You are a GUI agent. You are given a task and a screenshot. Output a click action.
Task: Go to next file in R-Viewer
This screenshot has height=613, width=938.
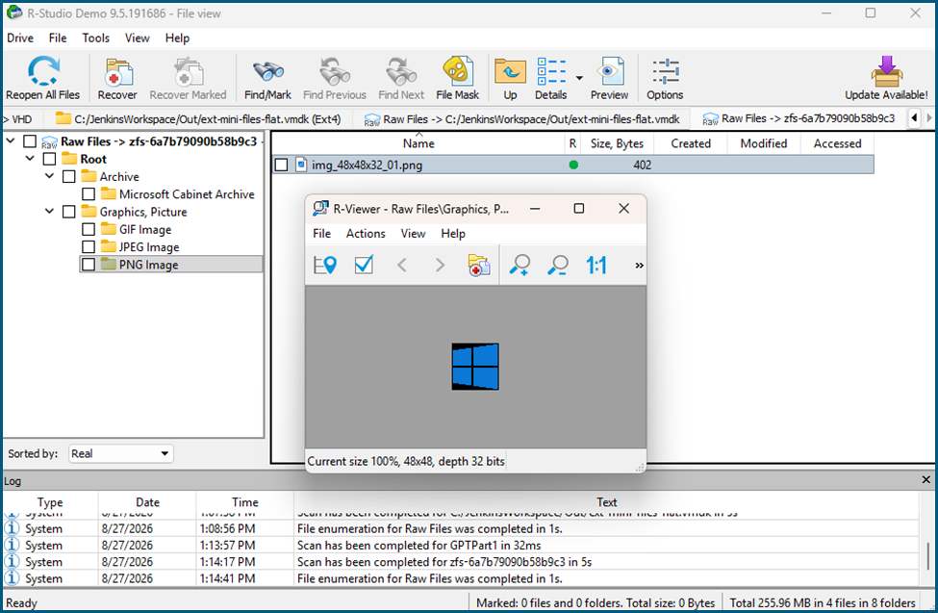[440, 265]
